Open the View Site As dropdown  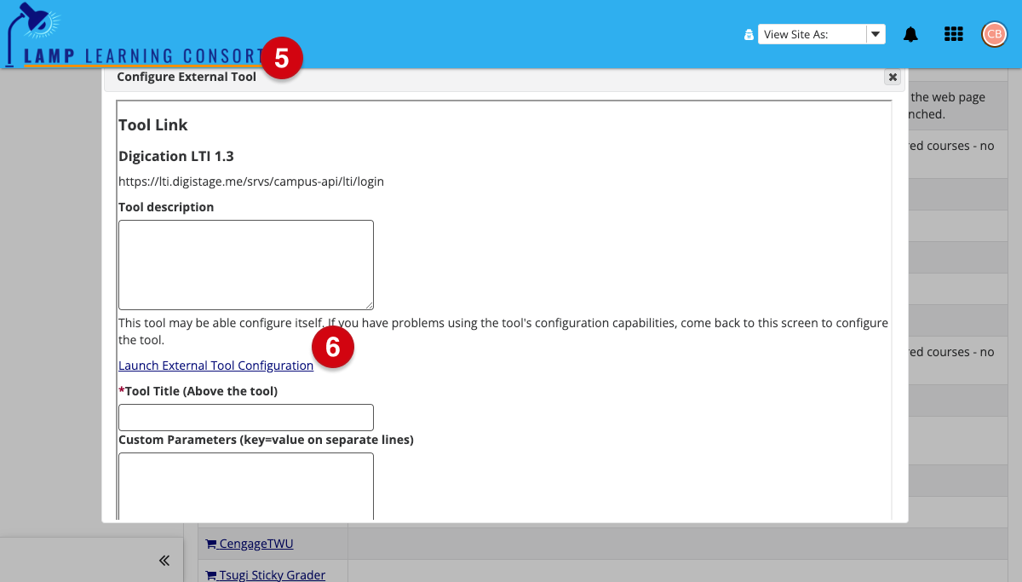pos(821,34)
